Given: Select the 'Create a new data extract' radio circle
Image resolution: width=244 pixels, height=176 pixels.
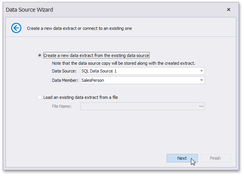Looking at the screenshot, I should (40, 55).
